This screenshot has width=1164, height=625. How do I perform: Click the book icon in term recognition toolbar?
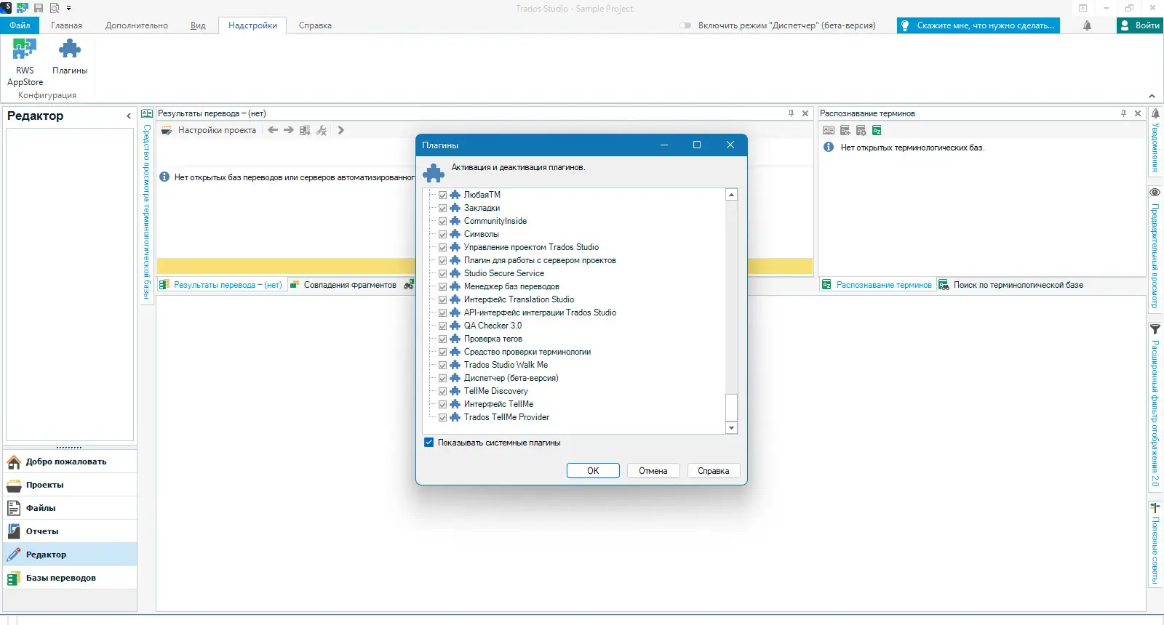pos(829,130)
